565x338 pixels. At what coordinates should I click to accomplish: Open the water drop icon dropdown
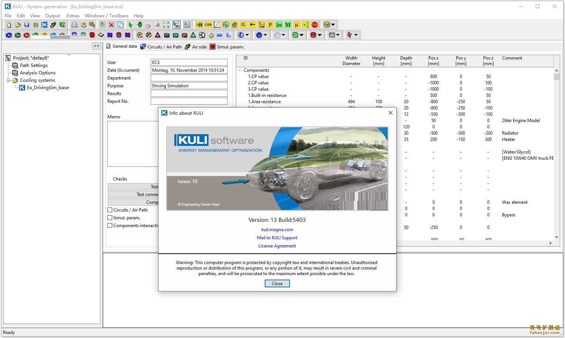tap(247, 35)
